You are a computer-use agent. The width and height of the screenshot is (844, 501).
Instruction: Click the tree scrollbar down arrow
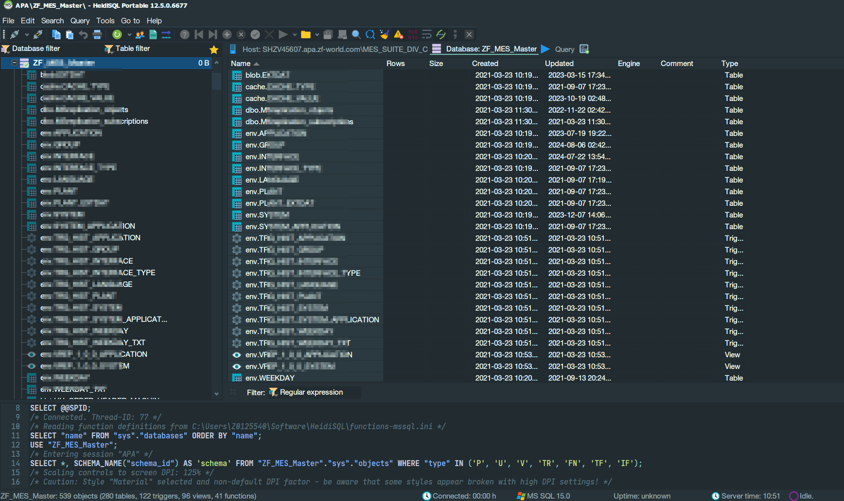[217, 394]
